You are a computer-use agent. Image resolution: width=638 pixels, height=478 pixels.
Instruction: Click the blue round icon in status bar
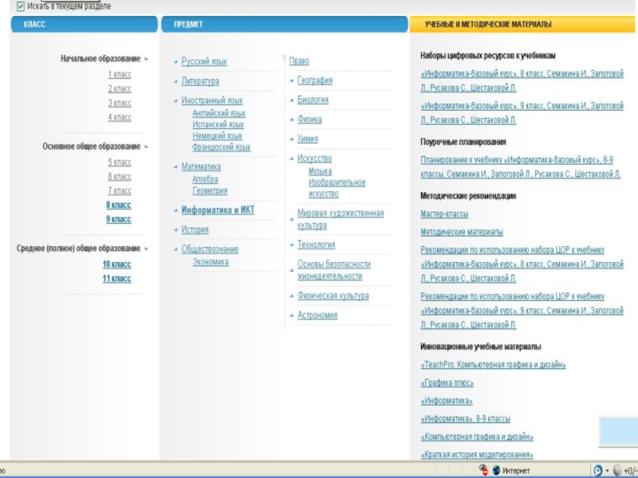tap(598, 470)
